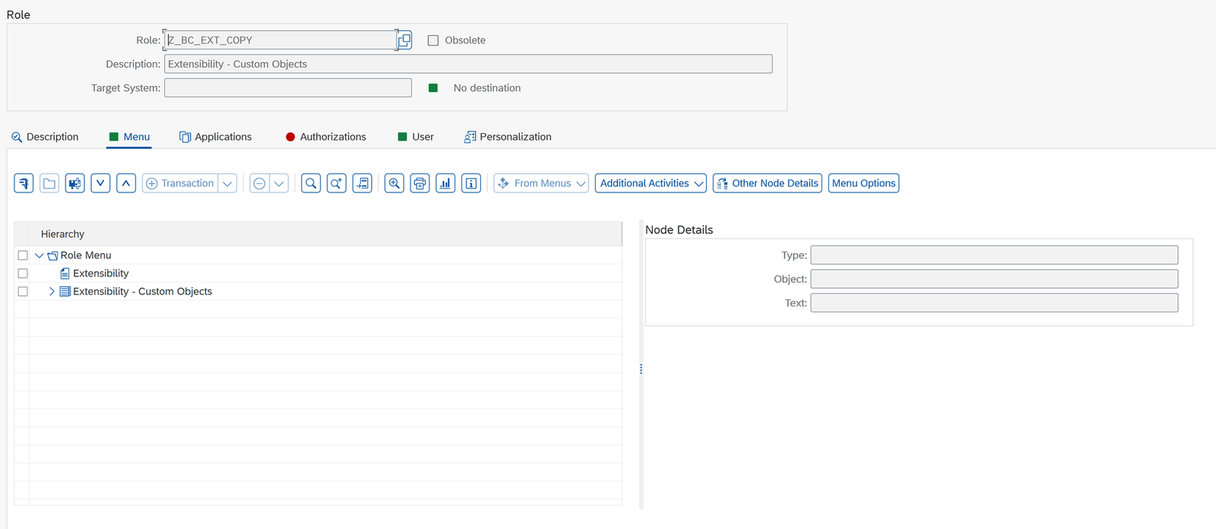Move node down with the down arrow

click(x=100, y=183)
